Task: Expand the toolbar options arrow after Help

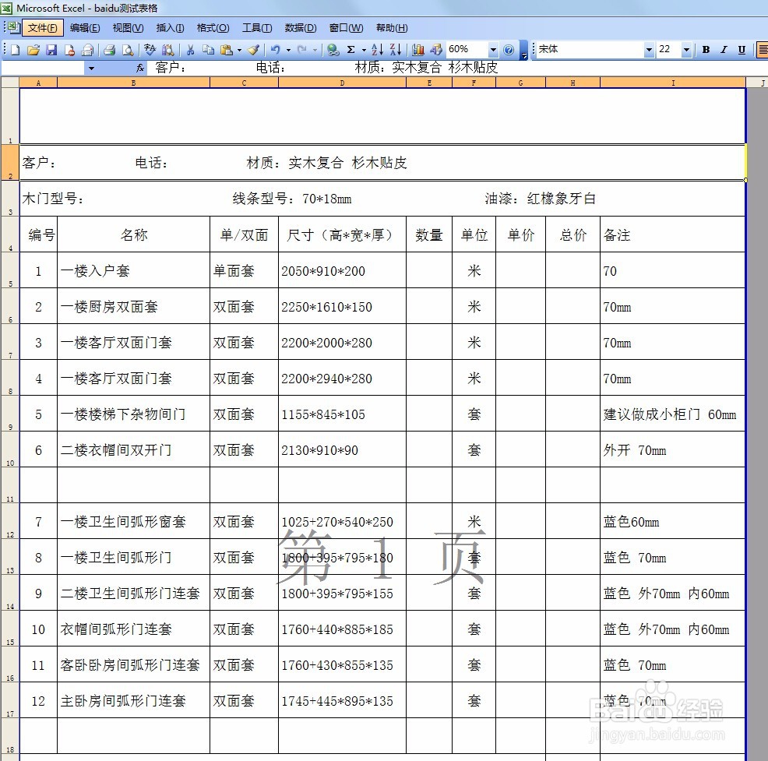Action: pos(524,50)
